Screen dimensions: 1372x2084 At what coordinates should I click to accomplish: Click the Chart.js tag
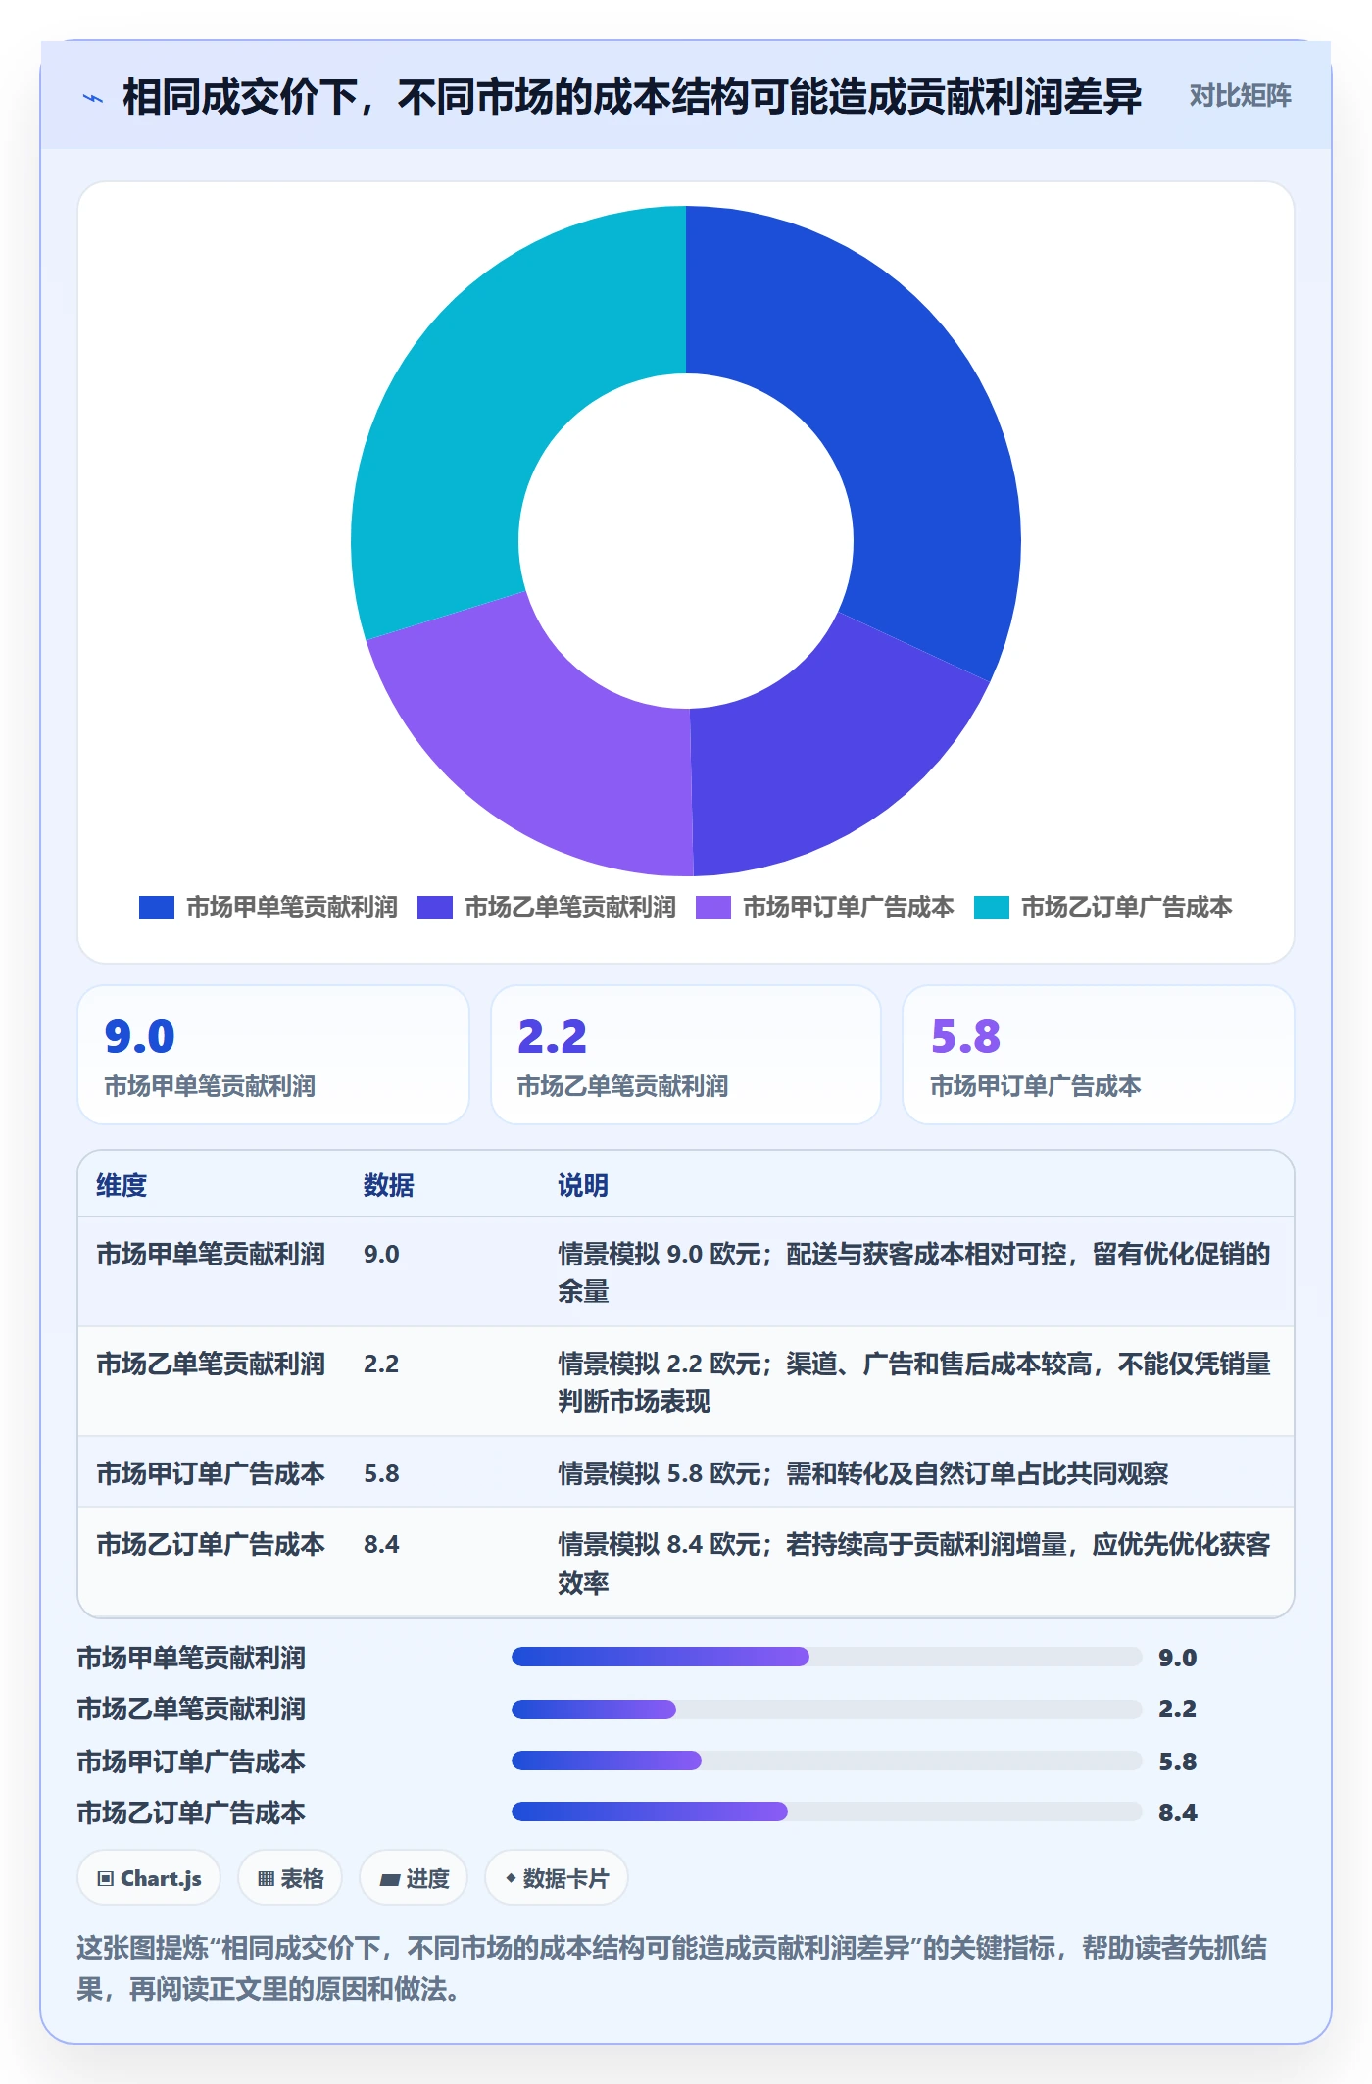click(x=149, y=1878)
